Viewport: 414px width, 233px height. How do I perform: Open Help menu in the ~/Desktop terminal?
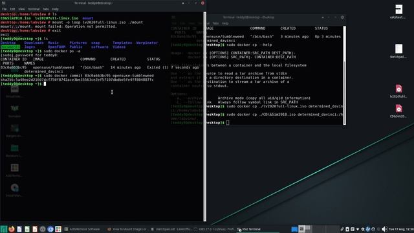(225, 23)
